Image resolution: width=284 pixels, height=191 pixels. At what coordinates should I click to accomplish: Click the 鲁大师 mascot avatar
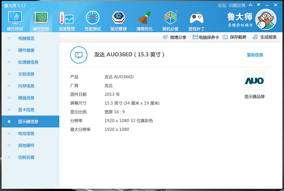[x=266, y=19]
